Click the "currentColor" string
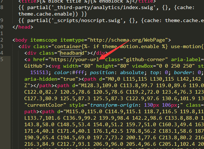The height and width of the screenshot is (149, 204). pos(45,105)
